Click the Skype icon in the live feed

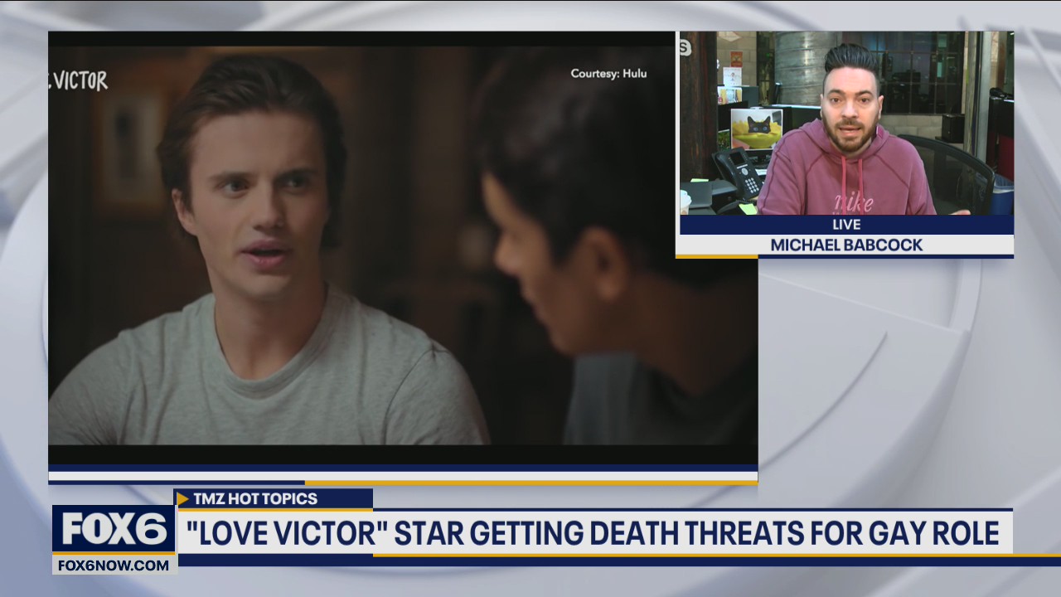[685, 47]
